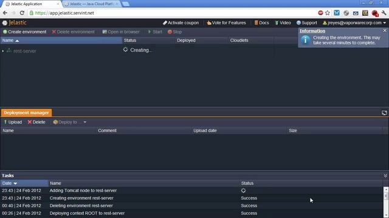Open the Docs link
Viewport: 389px width, 218px height.
coord(261,23)
